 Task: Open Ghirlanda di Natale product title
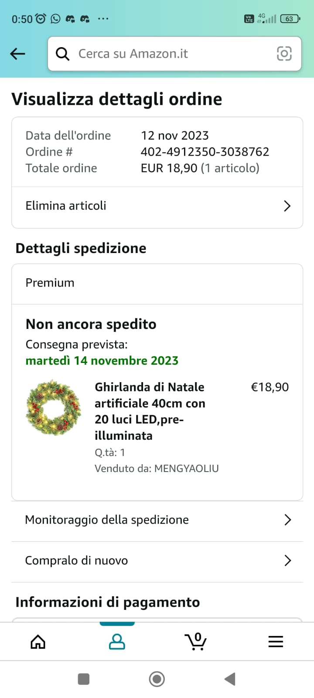[150, 411]
